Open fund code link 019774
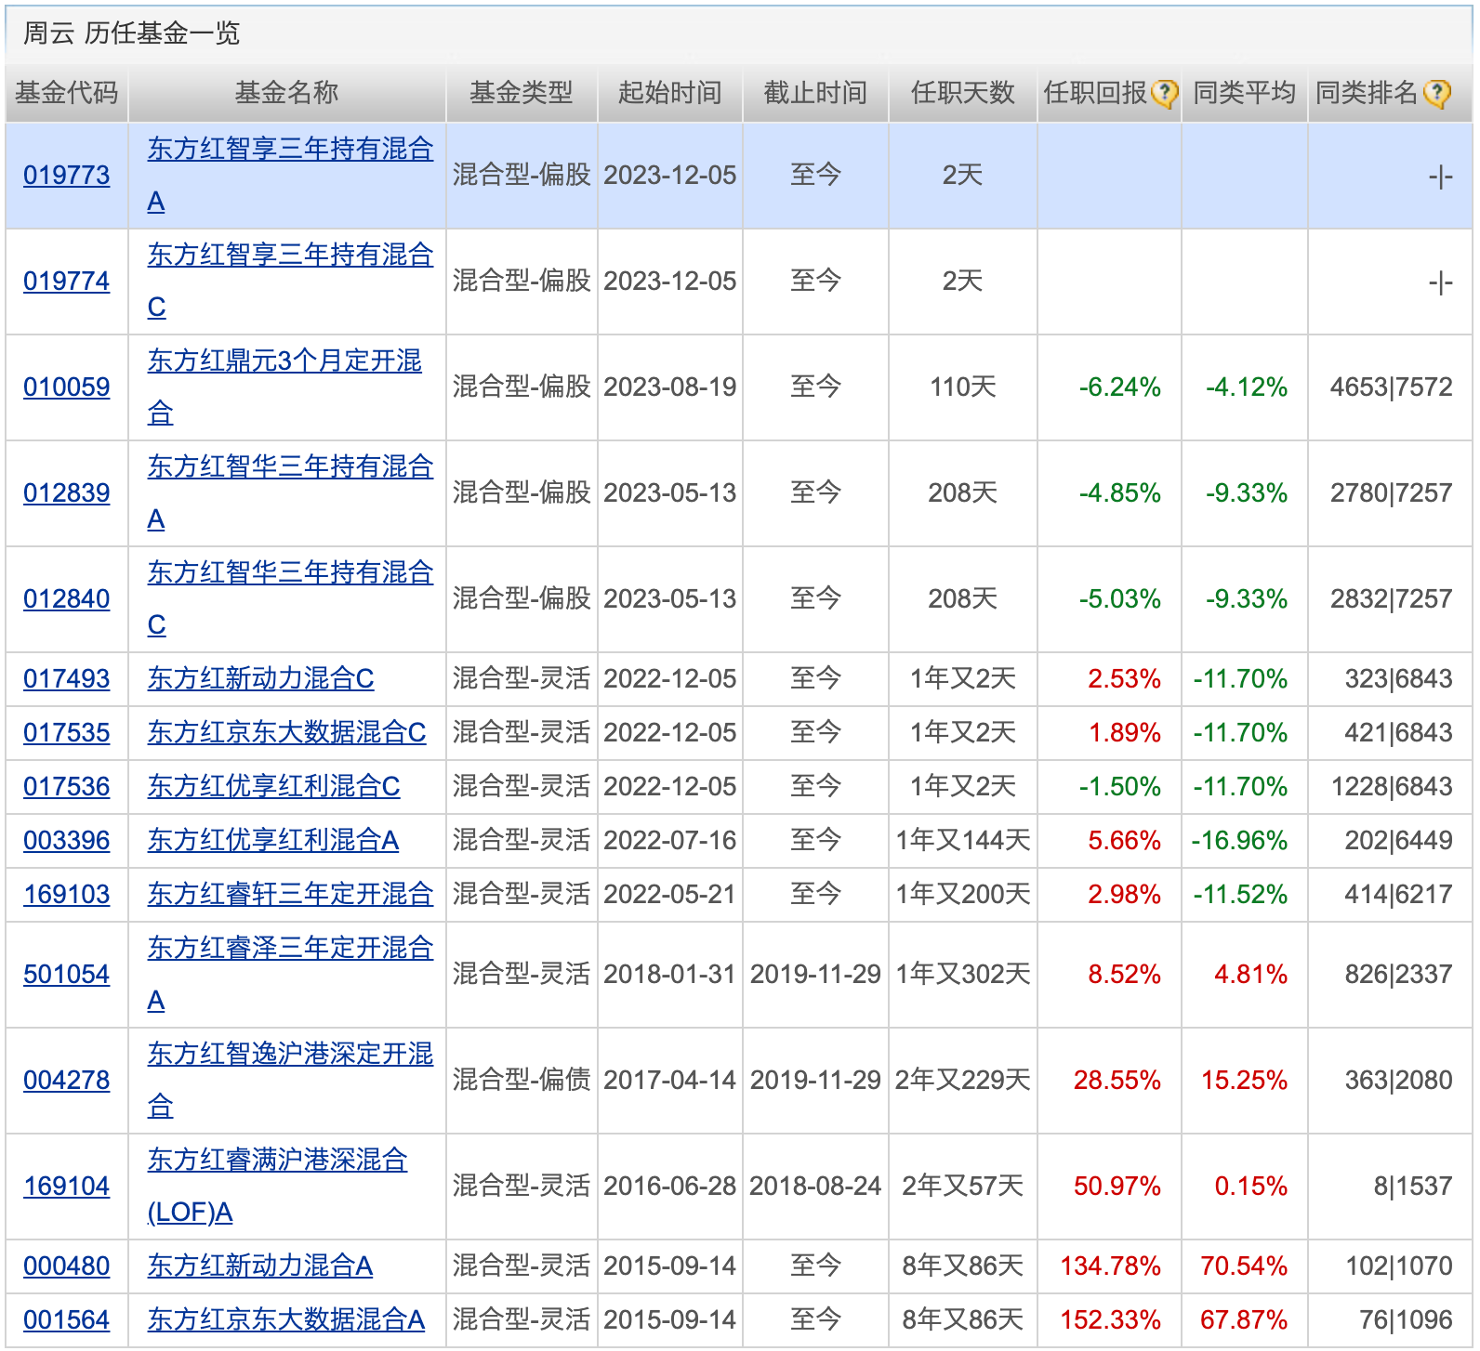This screenshot has width=1480, height=1351. [x=67, y=282]
